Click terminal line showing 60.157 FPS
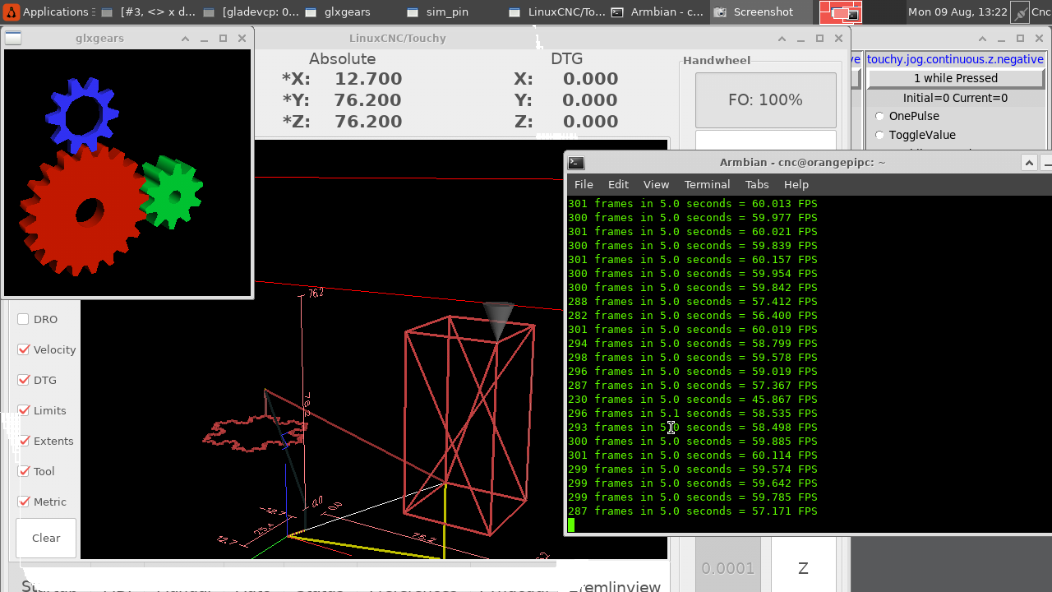 click(693, 260)
